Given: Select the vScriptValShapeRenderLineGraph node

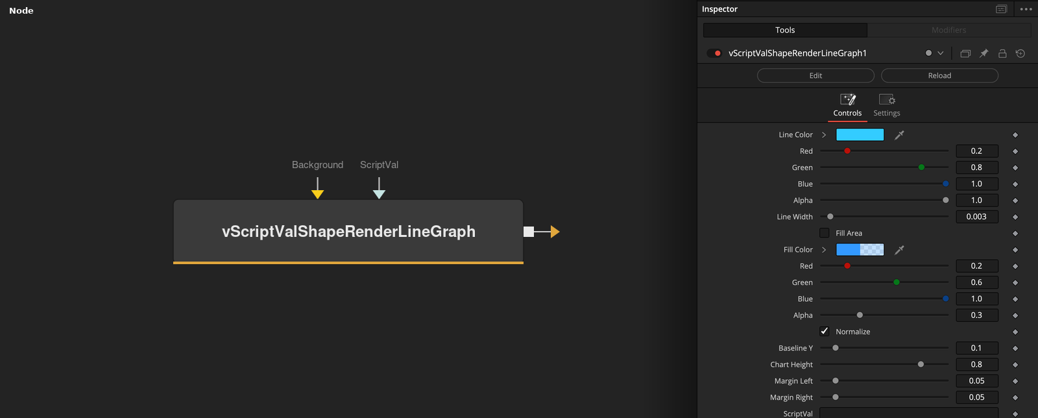Looking at the screenshot, I should click(348, 232).
